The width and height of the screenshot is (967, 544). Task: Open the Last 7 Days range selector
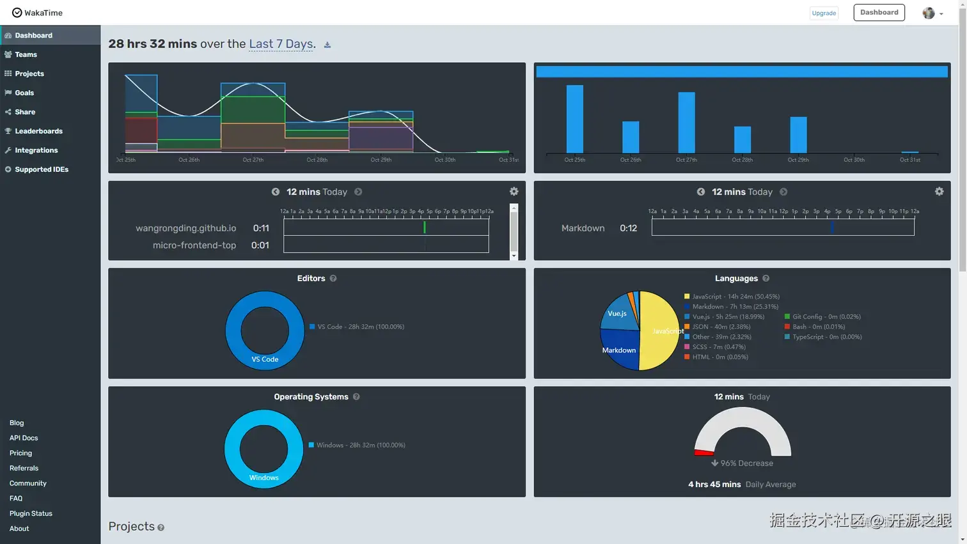click(x=281, y=43)
